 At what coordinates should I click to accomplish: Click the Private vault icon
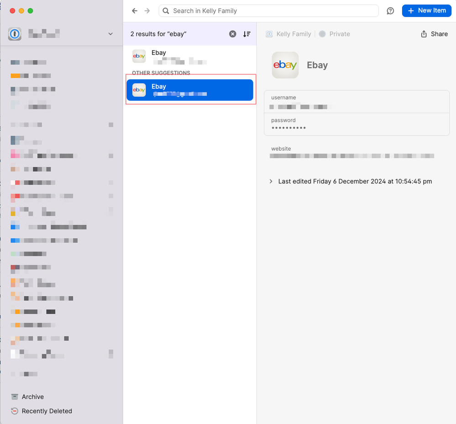(322, 34)
